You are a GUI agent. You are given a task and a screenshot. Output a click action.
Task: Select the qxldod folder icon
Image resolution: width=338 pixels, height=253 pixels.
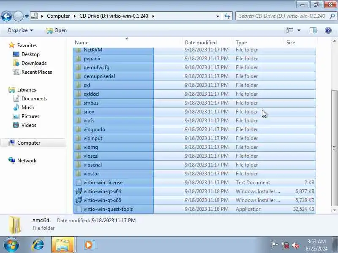click(x=79, y=94)
